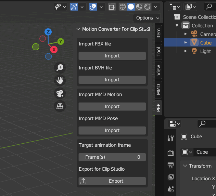Click the Frame(s) value field
The image size is (216, 196).
click(112, 157)
